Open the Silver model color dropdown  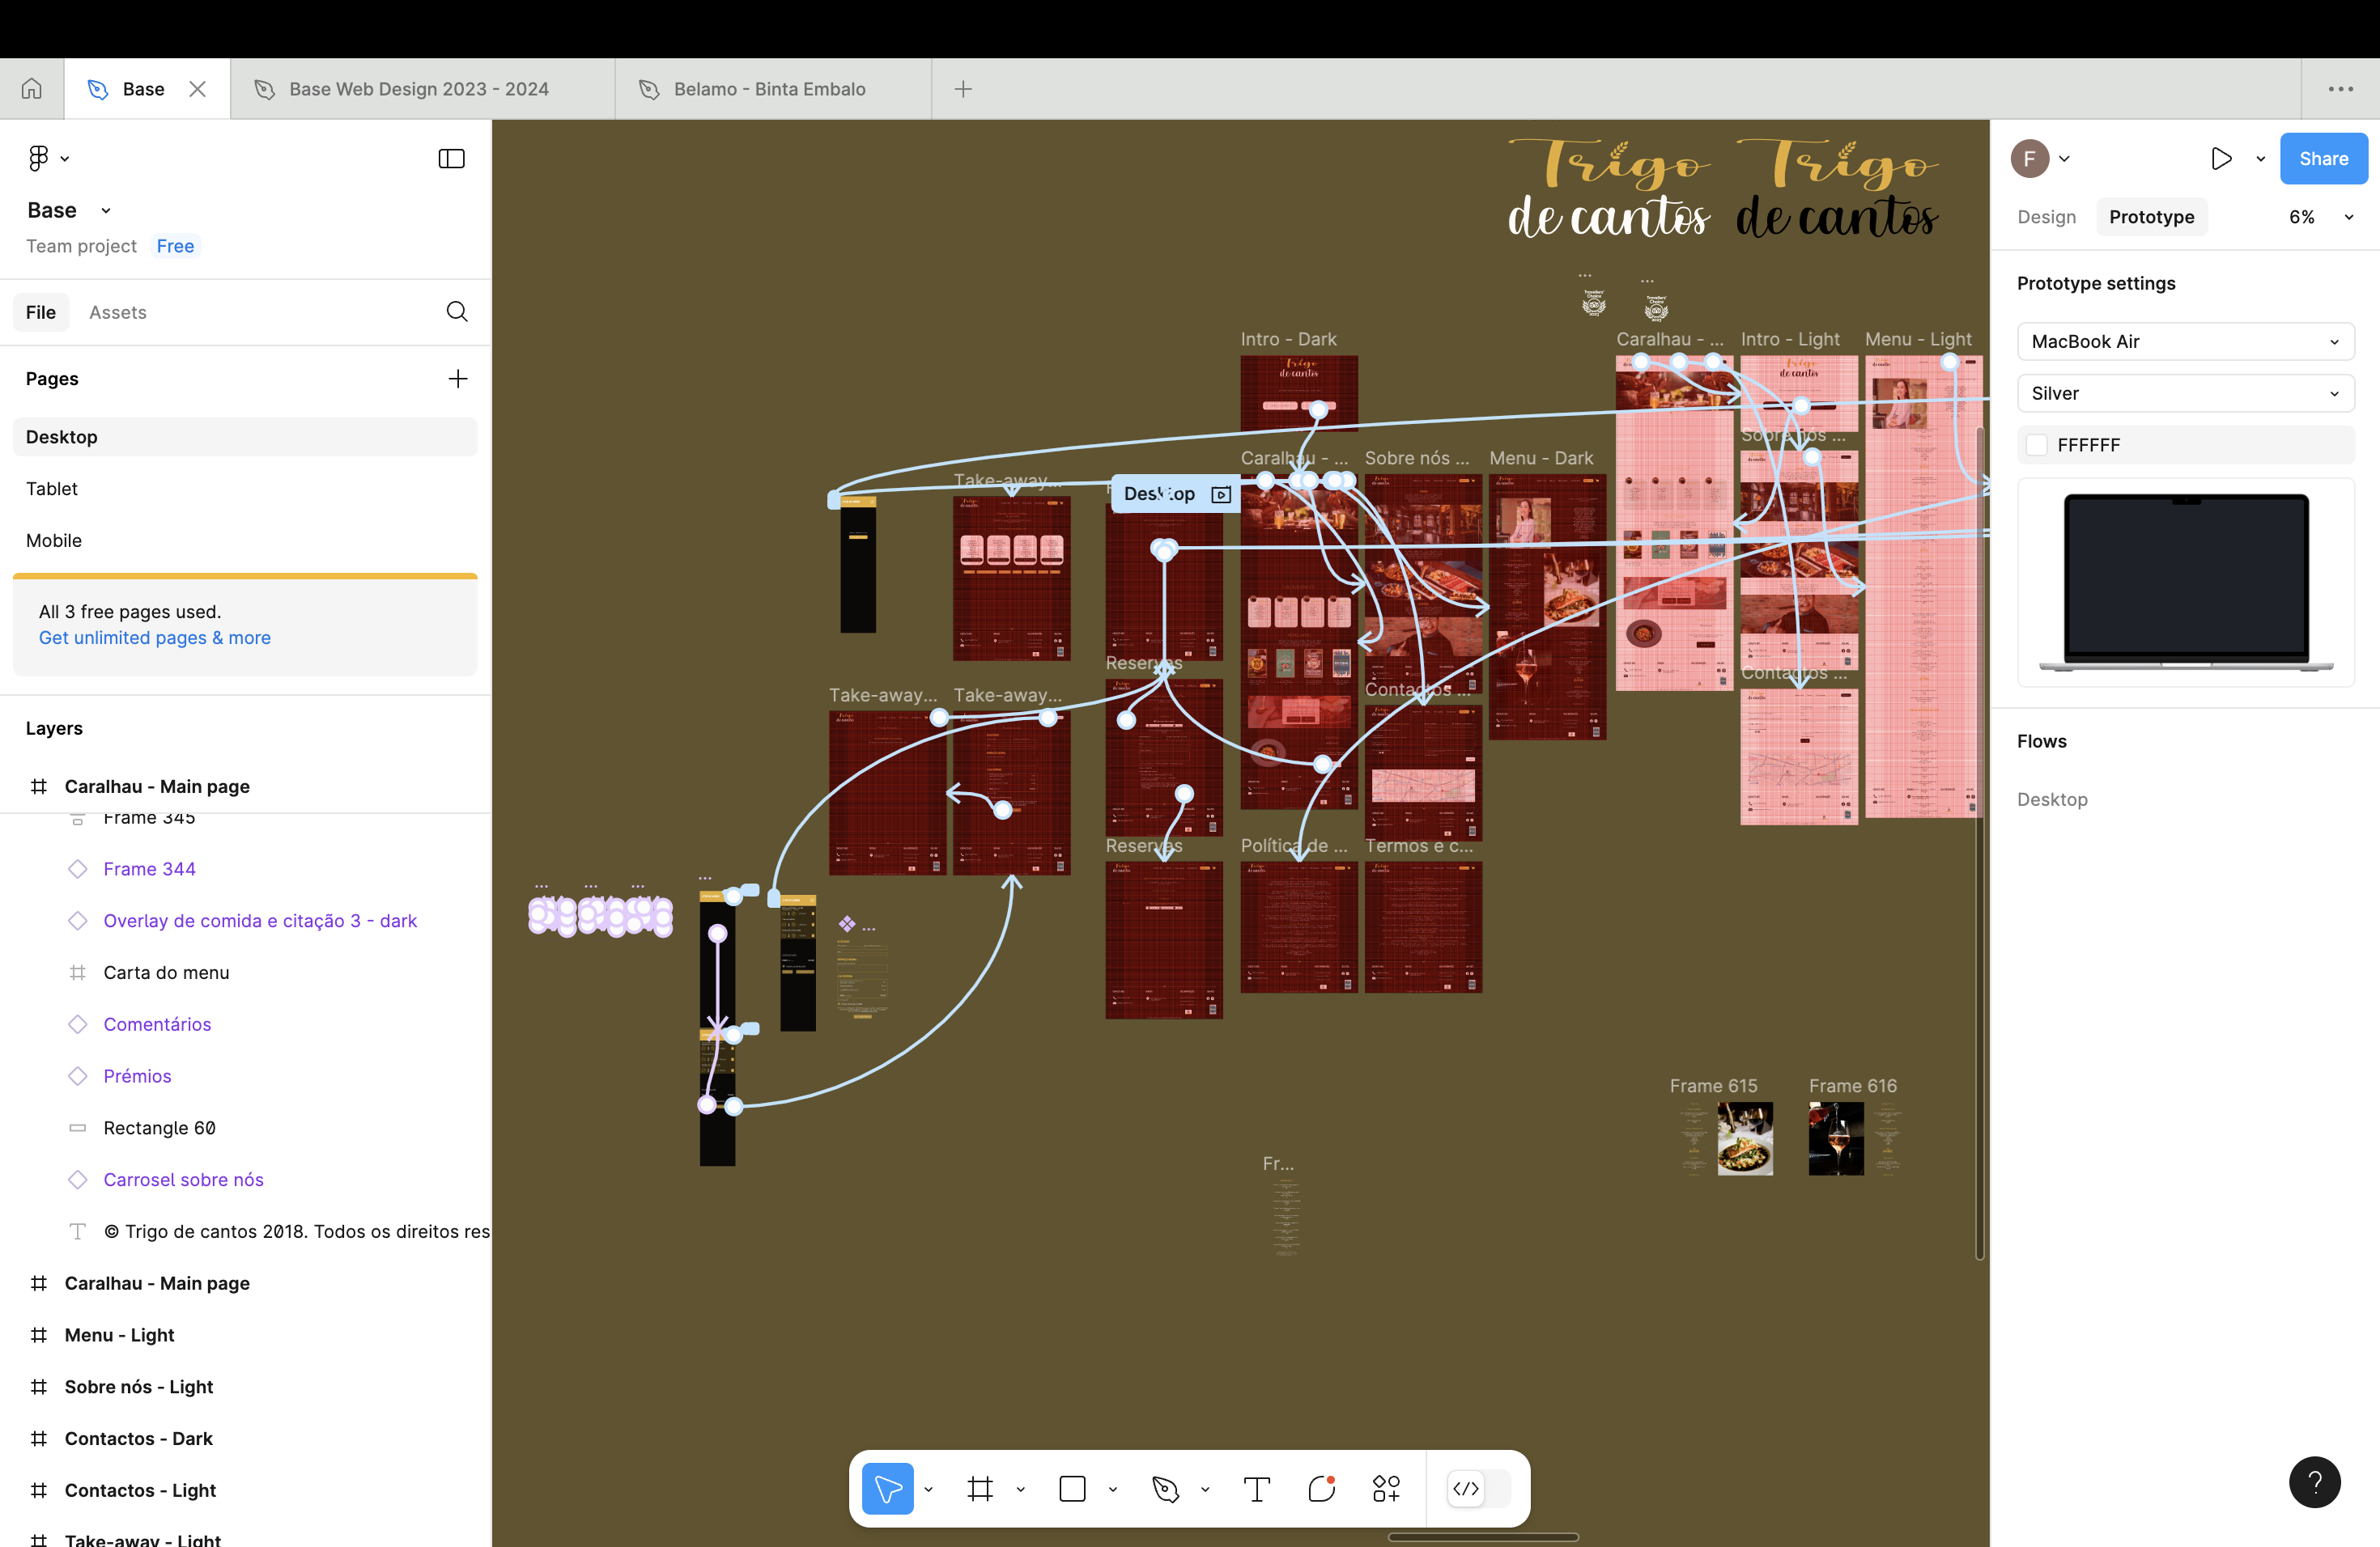pyautogui.click(x=2185, y=394)
